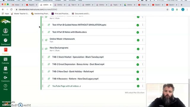Open options menu for T4B-2 Great Depression
The image size is (190, 107).
[x=142, y=64]
